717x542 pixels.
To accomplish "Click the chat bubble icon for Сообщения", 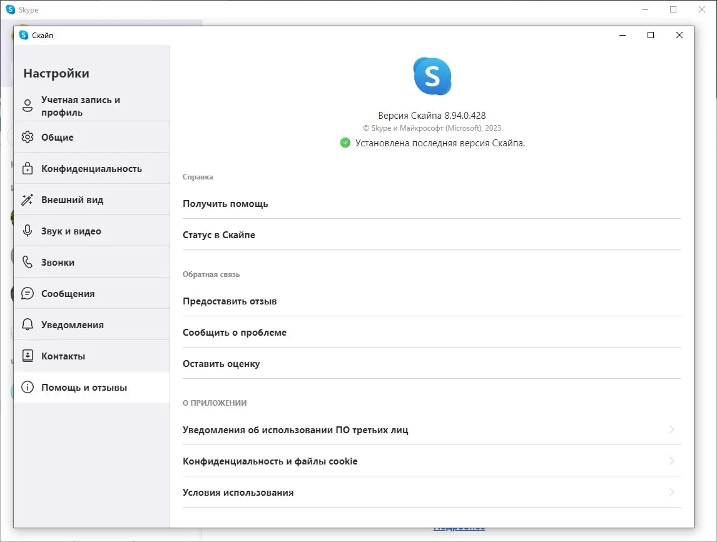I will (28, 293).
